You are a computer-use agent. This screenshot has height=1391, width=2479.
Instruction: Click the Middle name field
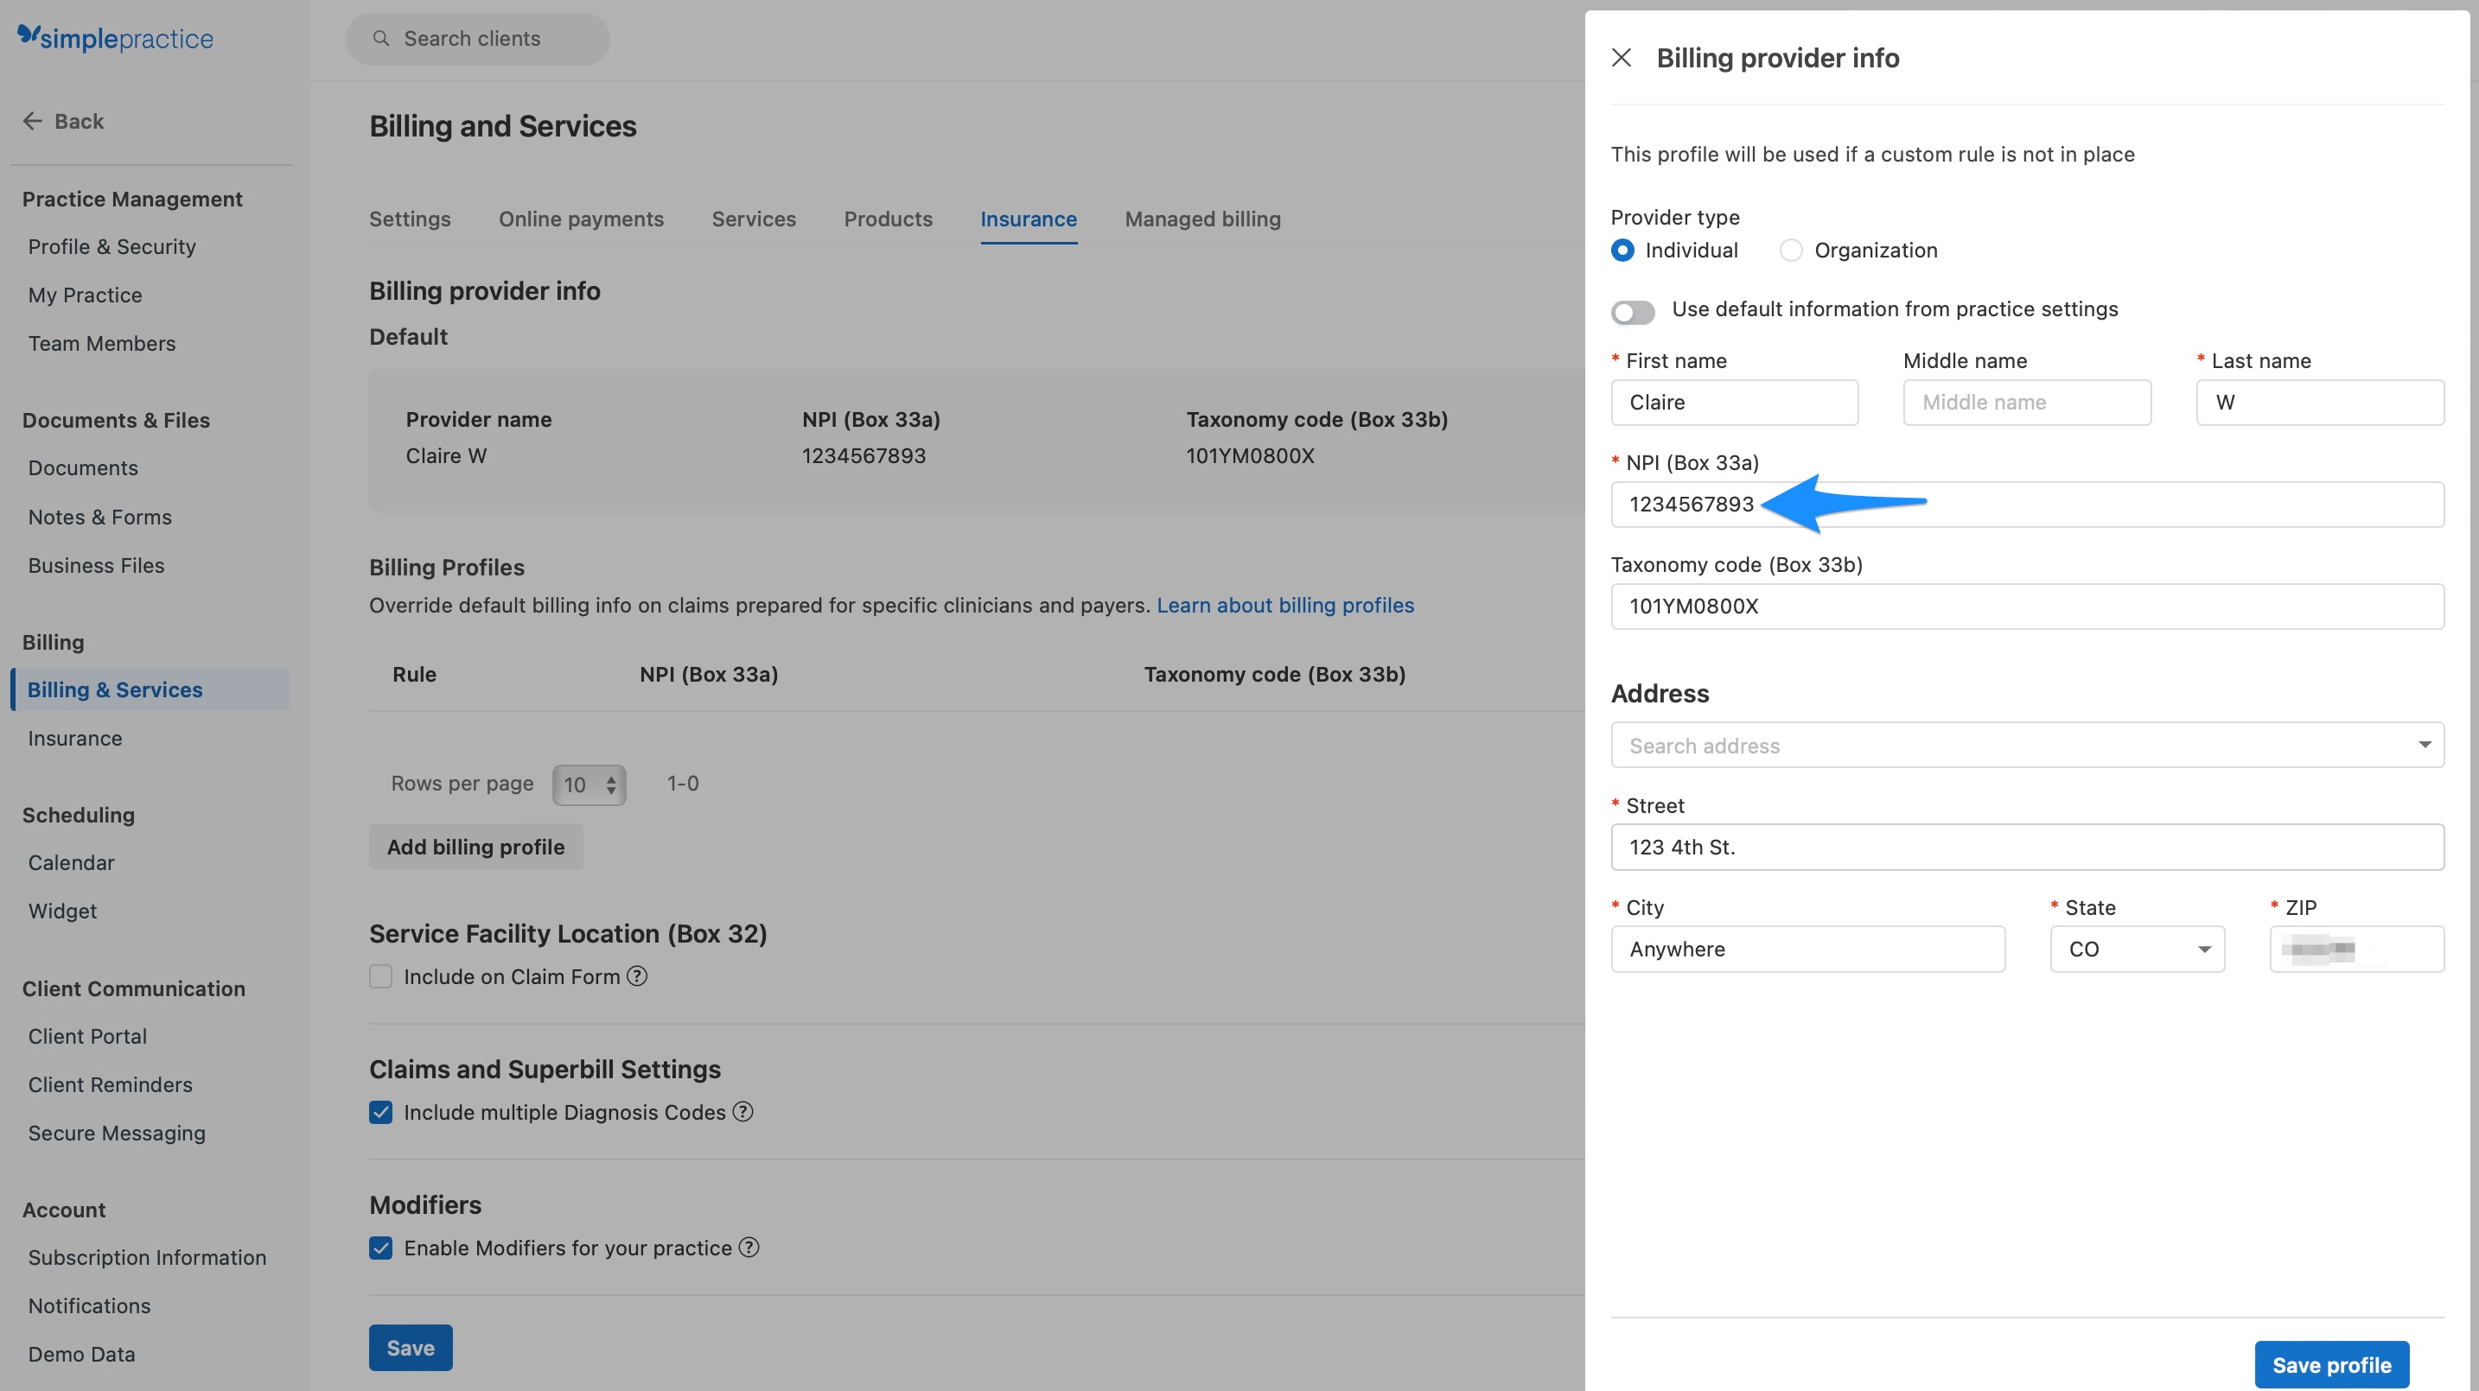coord(2028,402)
